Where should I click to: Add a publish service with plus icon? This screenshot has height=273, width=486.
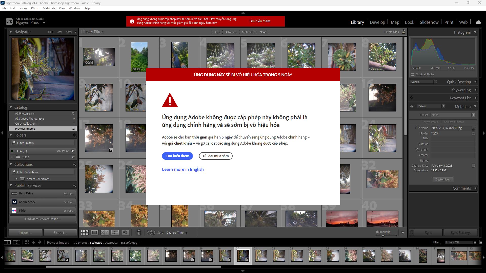74,186
